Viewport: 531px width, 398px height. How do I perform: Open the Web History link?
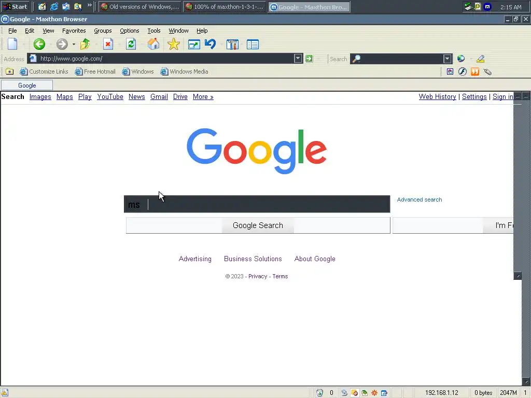(x=438, y=97)
